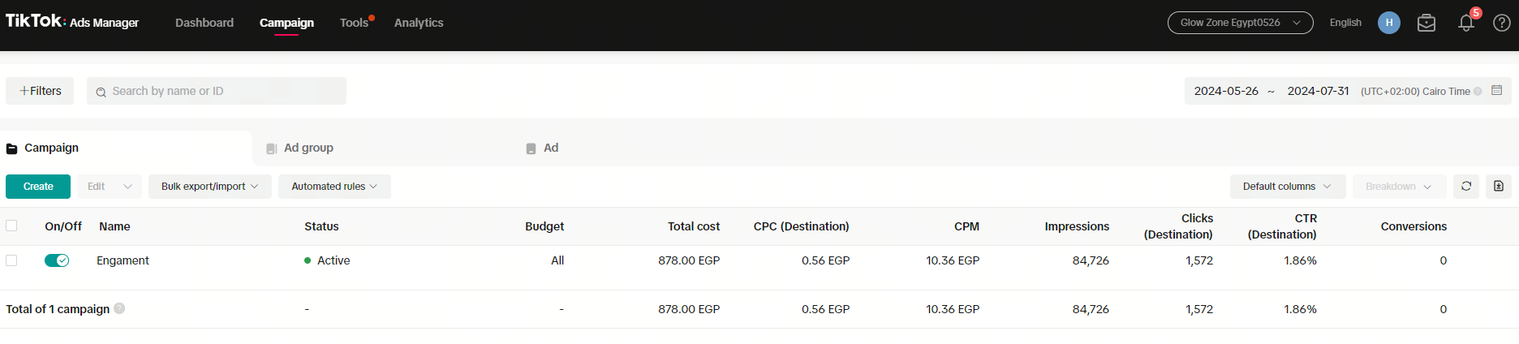Switch to the Ad group tab
This screenshot has width=1519, height=344.
308,148
